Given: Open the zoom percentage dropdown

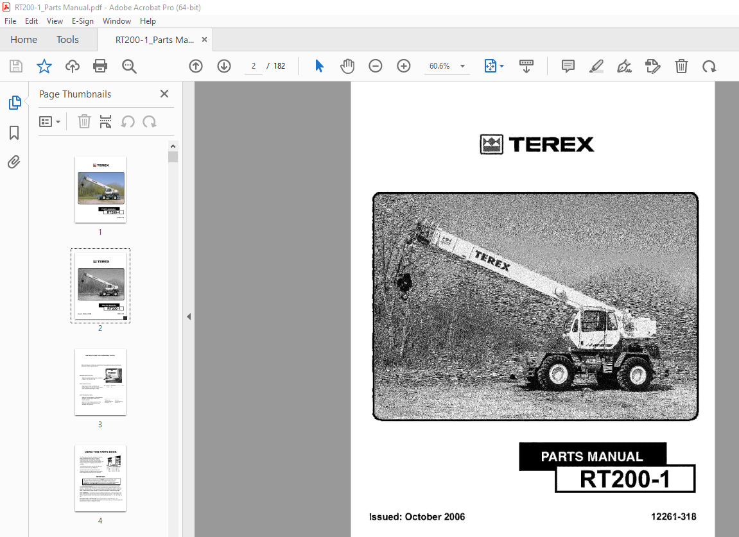Looking at the screenshot, I should pos(462,66).
